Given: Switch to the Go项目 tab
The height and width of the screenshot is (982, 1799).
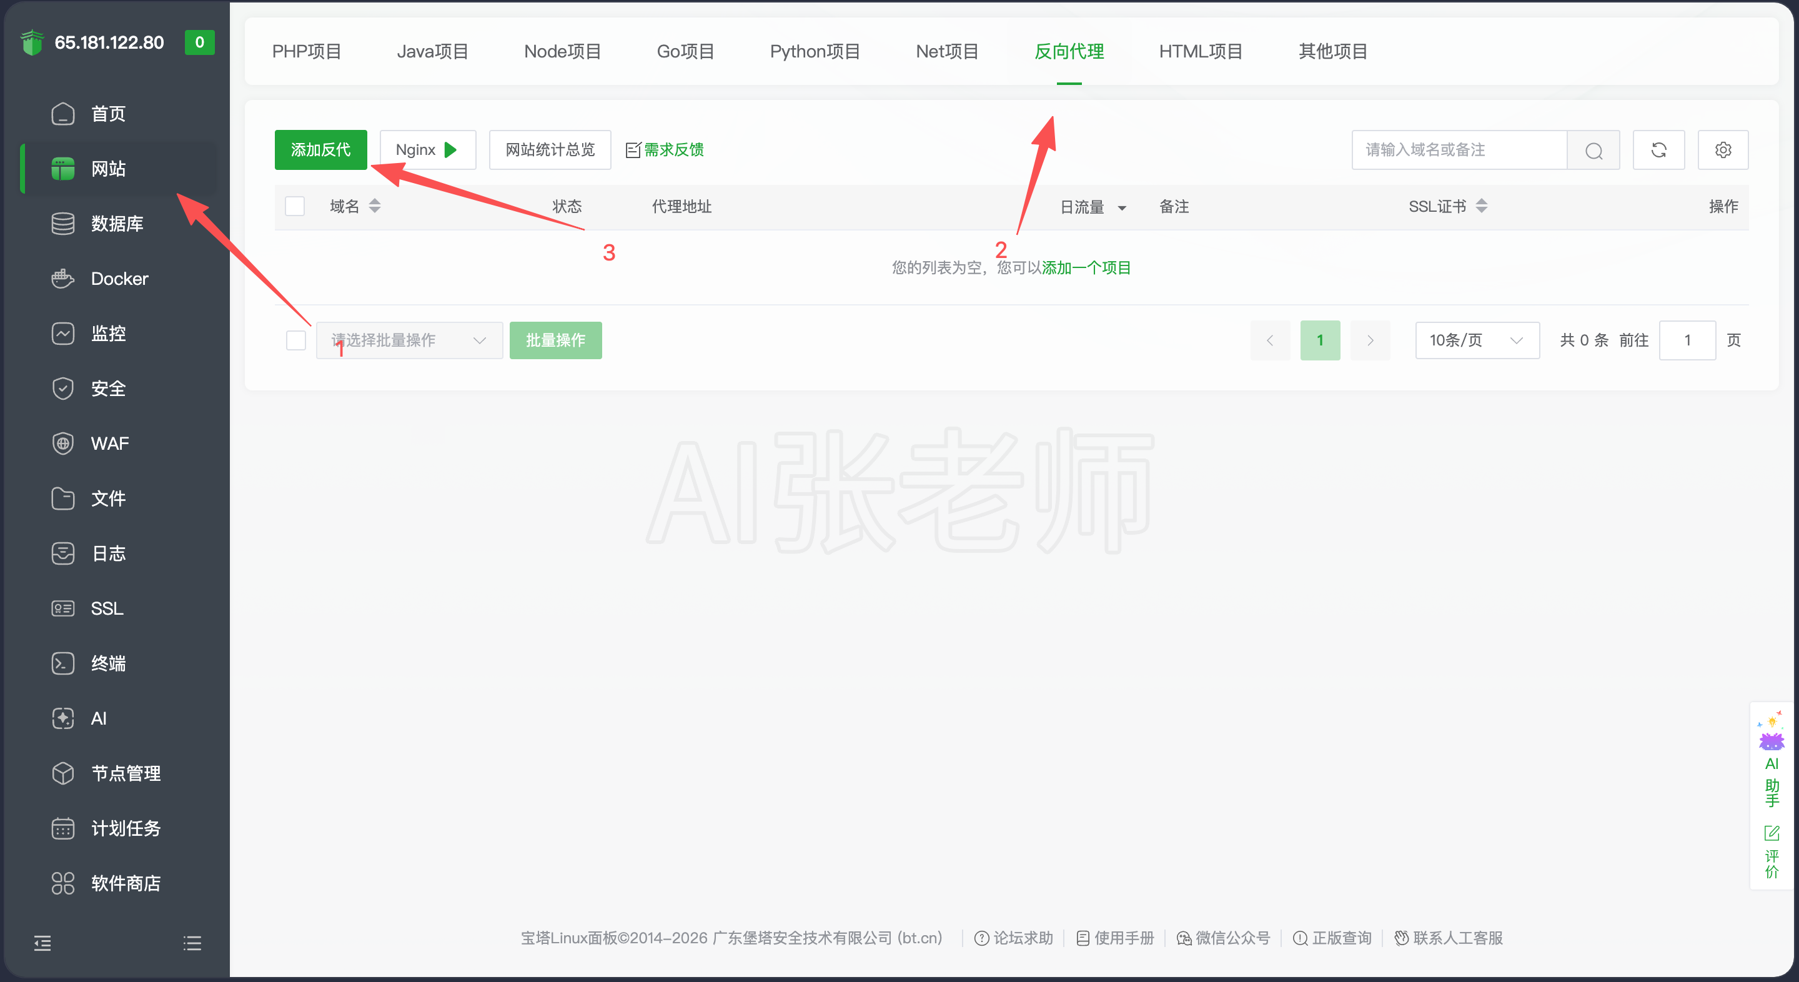Looking at the screenshot, I should click(x=686, y=52).
